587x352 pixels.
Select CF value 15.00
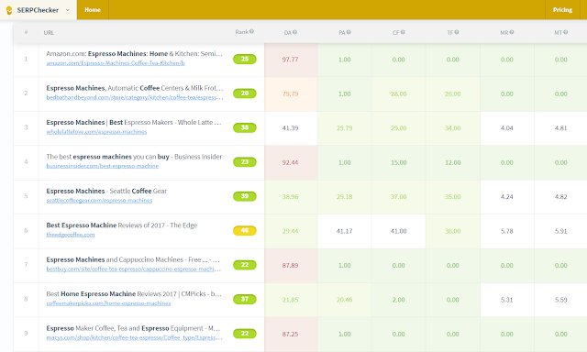point(398,162)
